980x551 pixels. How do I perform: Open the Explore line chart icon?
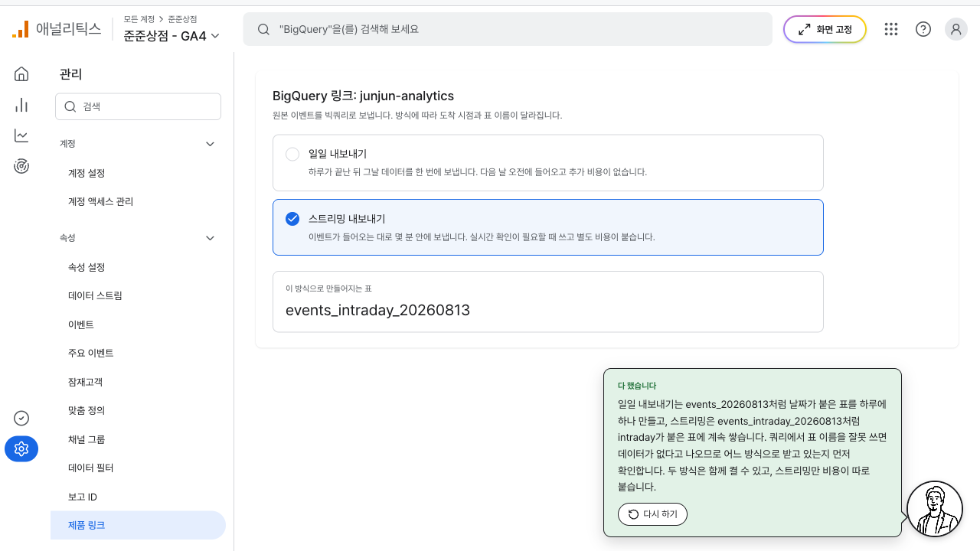pos(21,135)
